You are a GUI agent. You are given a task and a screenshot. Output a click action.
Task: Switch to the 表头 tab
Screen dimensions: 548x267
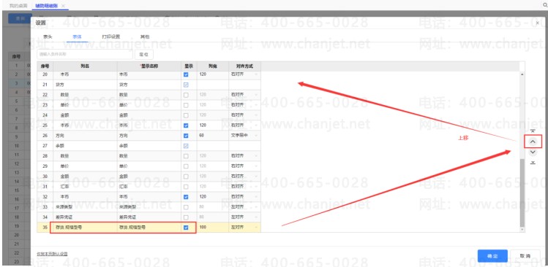pos(48,36)
